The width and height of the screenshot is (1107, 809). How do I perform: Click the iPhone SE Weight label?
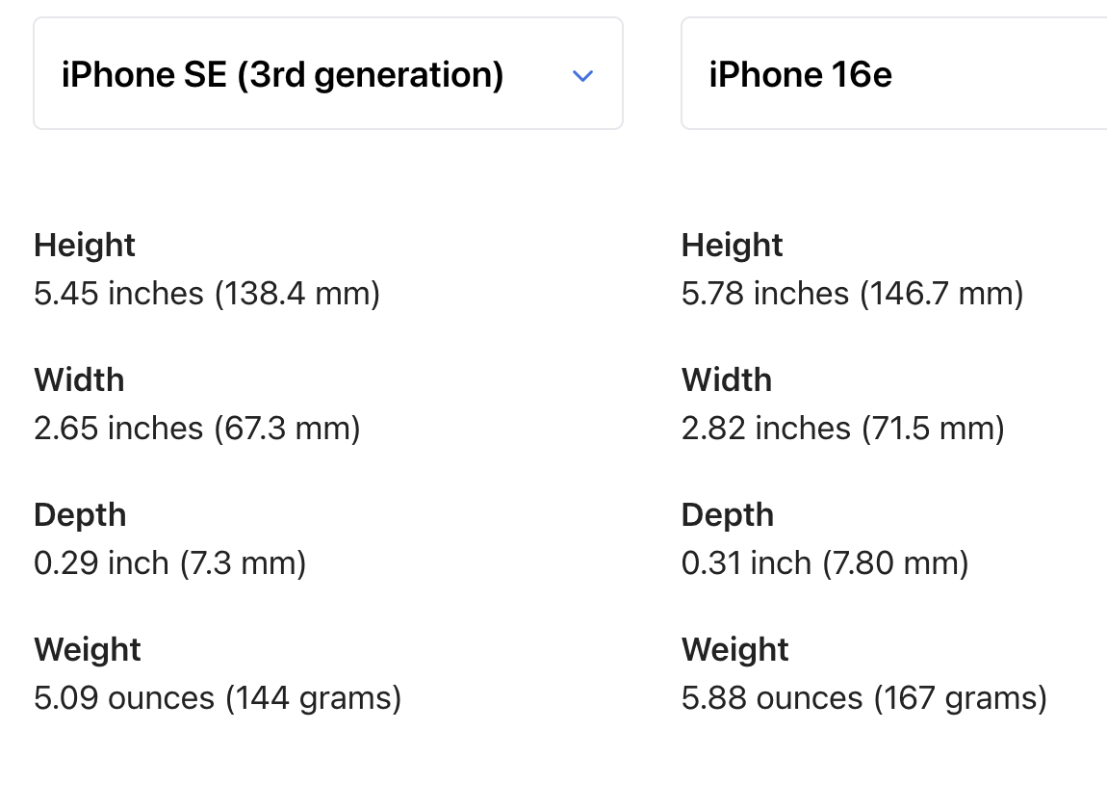click(x=88, y=650)
